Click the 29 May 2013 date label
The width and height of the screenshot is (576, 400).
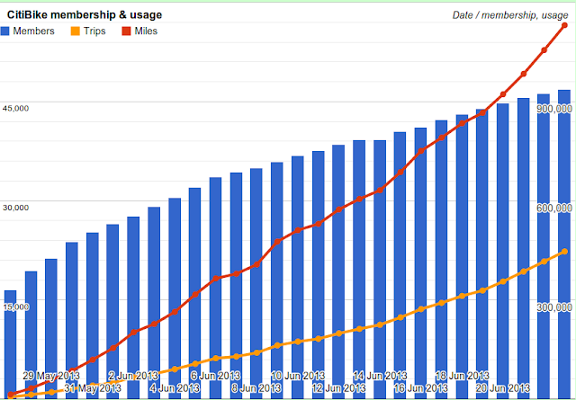click(x=51, y=376)
